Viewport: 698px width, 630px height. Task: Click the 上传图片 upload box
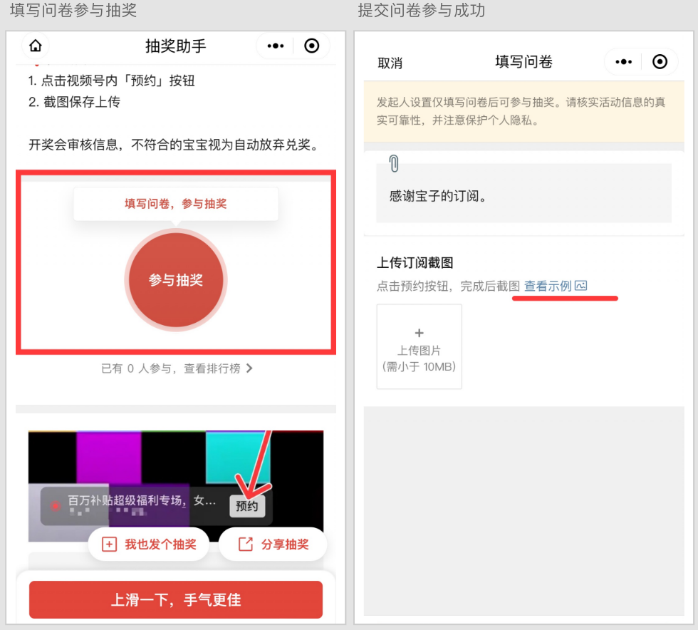(419, 346)
